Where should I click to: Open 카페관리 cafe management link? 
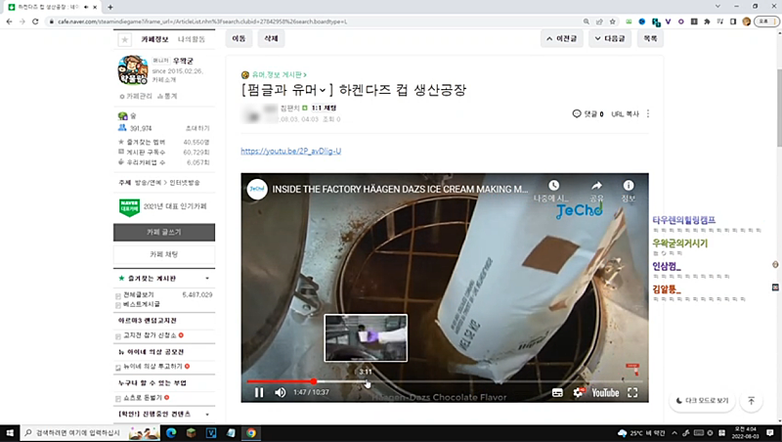point(136,96)
